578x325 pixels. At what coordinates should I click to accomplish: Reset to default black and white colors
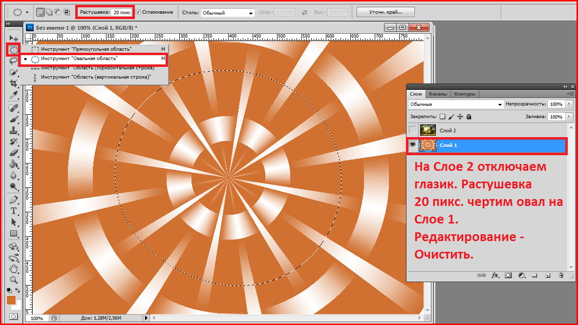(x=9, y=290)
